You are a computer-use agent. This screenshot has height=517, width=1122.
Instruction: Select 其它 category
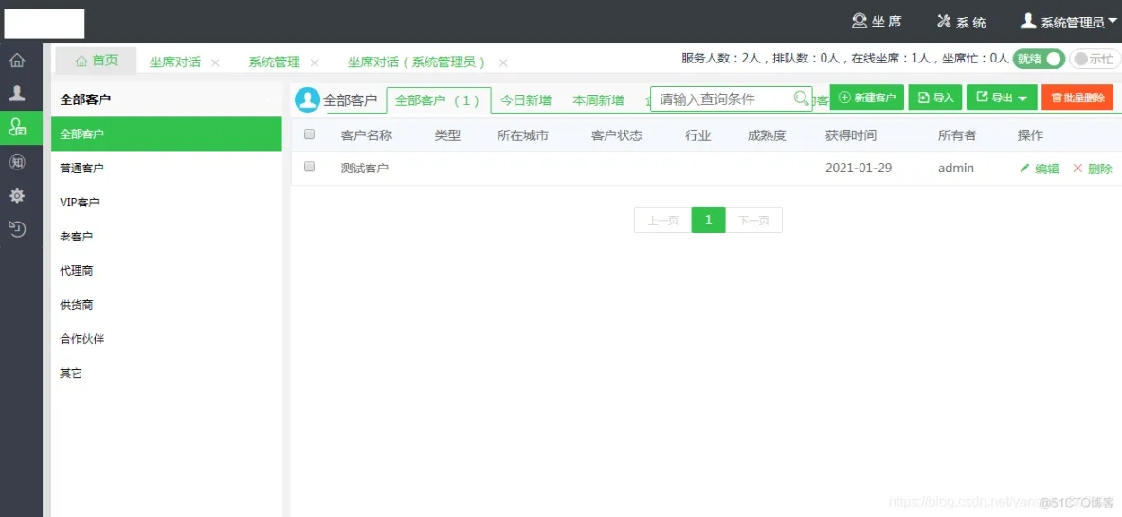166,372
